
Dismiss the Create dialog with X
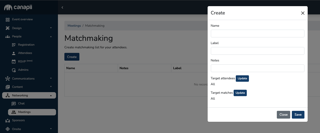[303, 13]
